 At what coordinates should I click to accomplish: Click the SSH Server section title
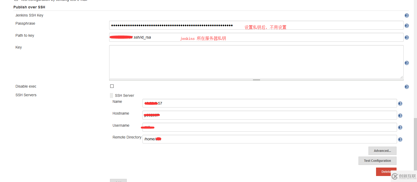tap(124, 95)
